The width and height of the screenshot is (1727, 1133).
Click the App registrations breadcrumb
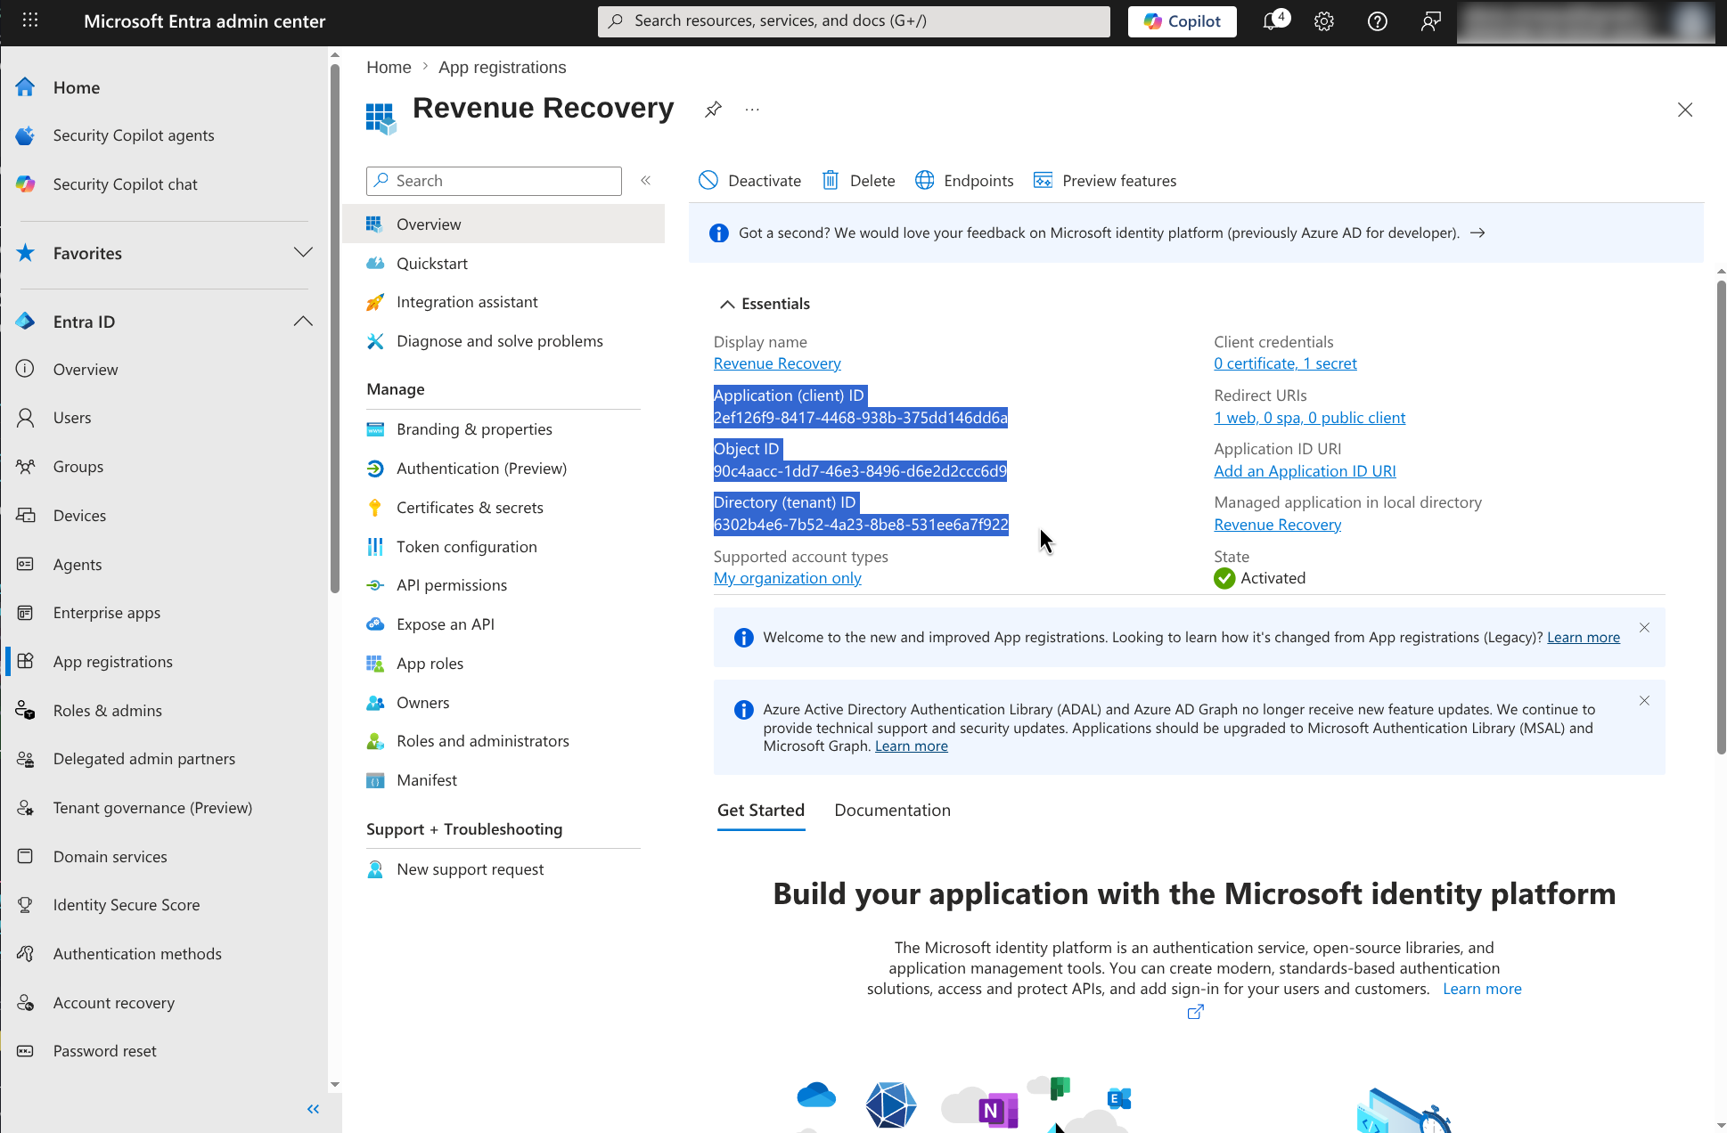(502, 68)
